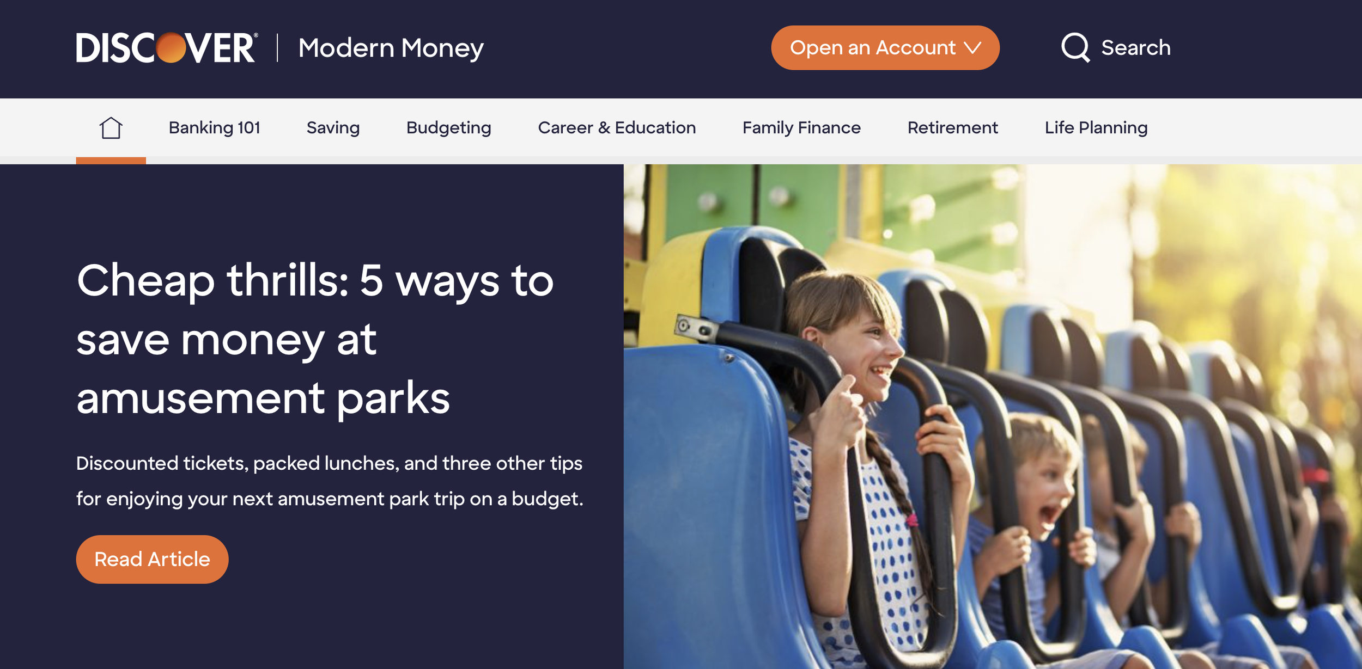Click the article summary about discounted tickets
The width and height of the screenshot is (1362, 669).
(x=330, y=481)
